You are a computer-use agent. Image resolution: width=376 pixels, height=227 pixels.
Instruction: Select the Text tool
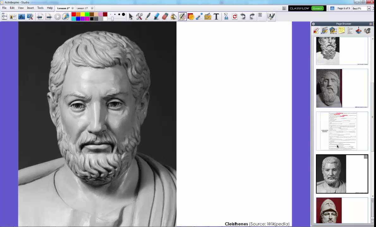click(216, 16)
